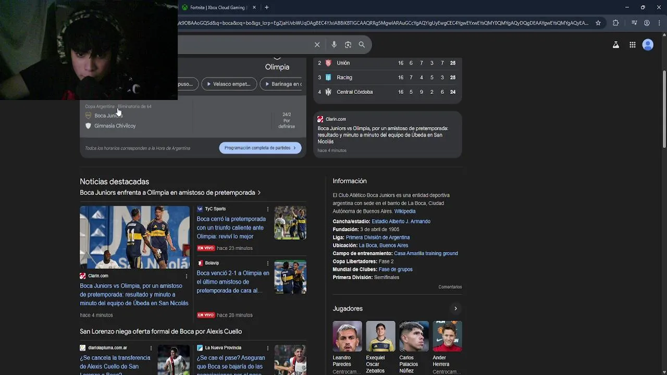Click San Lorenzo niega oferta formal headline
The width and height of the screenshot is (667, 375).
[x=160, y=332]
